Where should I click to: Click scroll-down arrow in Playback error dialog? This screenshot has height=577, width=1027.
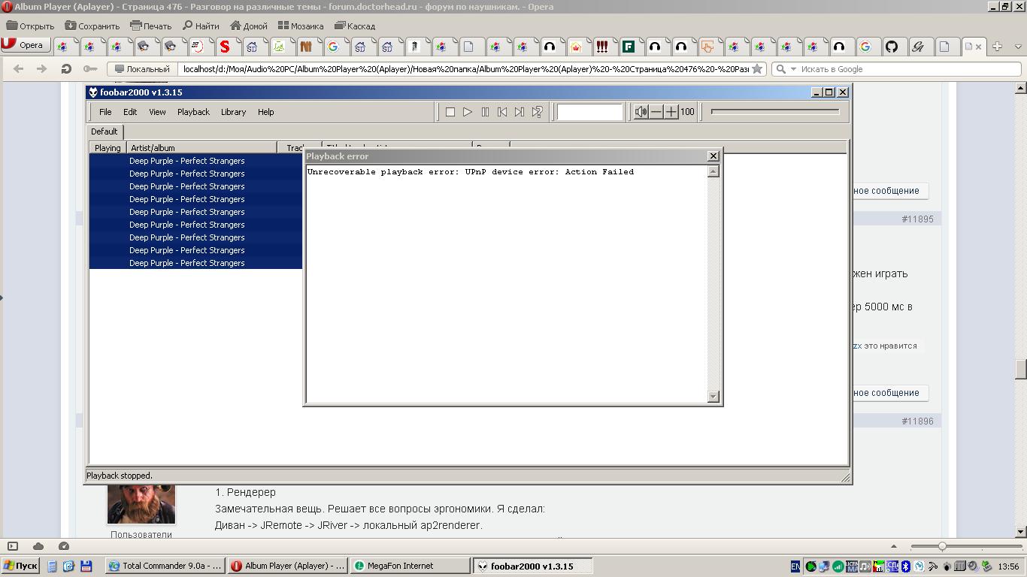(713, 396)
